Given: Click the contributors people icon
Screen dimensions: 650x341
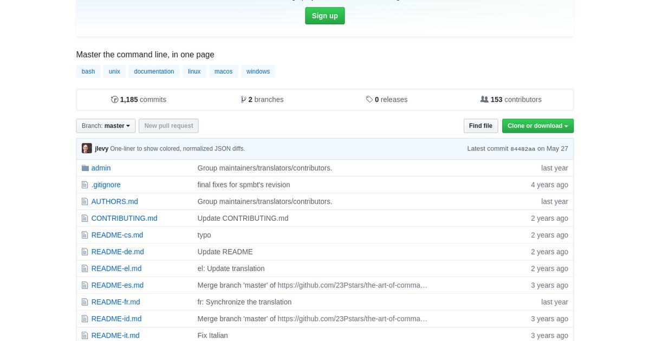Looking at the screenshot, I should pos(484,99).
